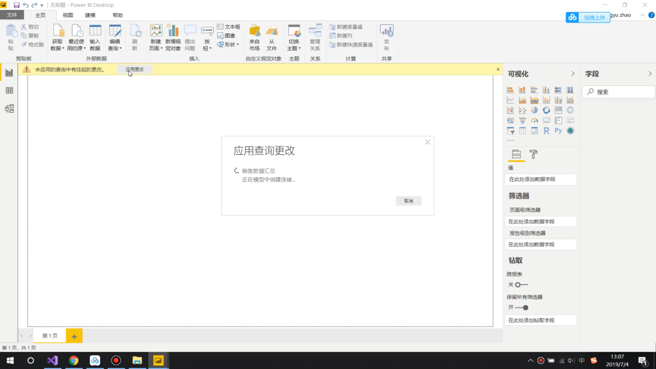
Task: Select the Stacked bar chart visual
Action: pos(511,90)
